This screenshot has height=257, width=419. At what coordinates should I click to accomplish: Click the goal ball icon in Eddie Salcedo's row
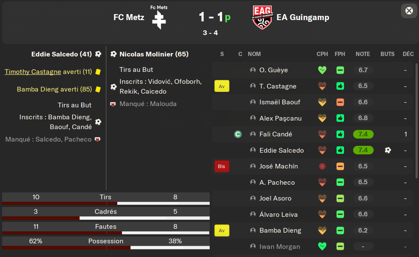pos(388,150)
